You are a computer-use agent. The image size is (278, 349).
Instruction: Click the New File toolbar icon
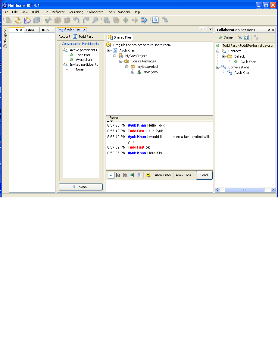pos(8,20)
